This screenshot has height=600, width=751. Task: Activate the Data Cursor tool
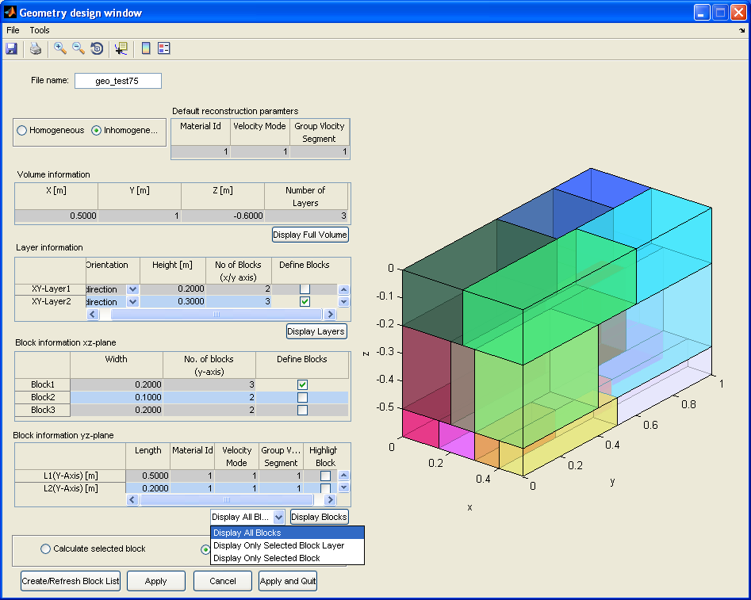pyautogui.click(x=121, y=48)
